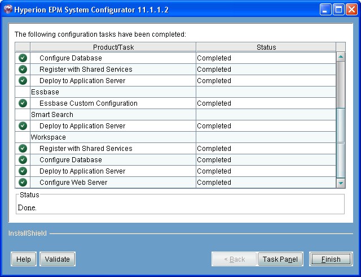Return to the Task Panel
The width and height of the screenshot is (361, 277).
(280, 259)
